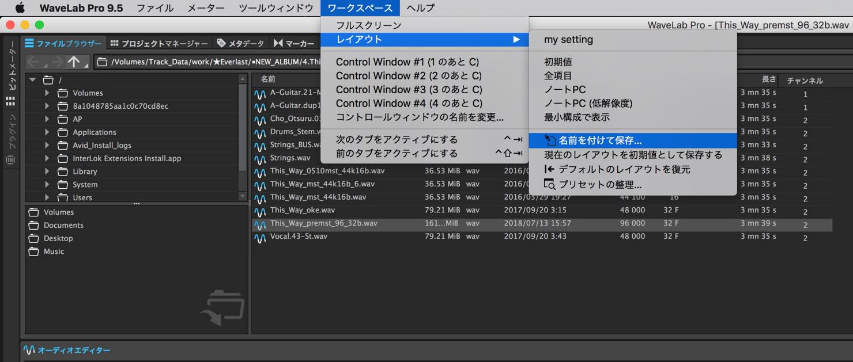Image resolution: width=853 pixels, height=362 pixels.
Task: Sort by チャンネル column header
Action: click(805, 81)
